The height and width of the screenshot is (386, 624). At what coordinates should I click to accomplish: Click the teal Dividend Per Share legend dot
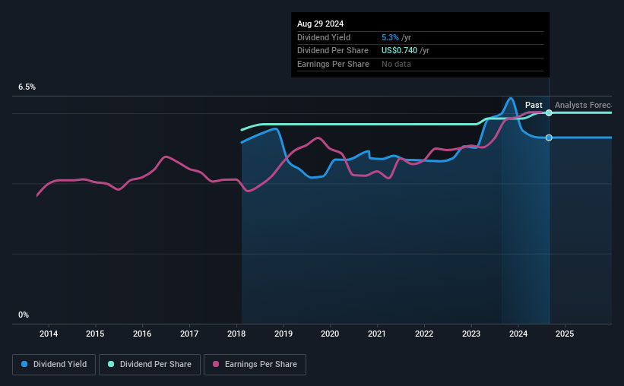pyautogui.click(x=111, y=364)
